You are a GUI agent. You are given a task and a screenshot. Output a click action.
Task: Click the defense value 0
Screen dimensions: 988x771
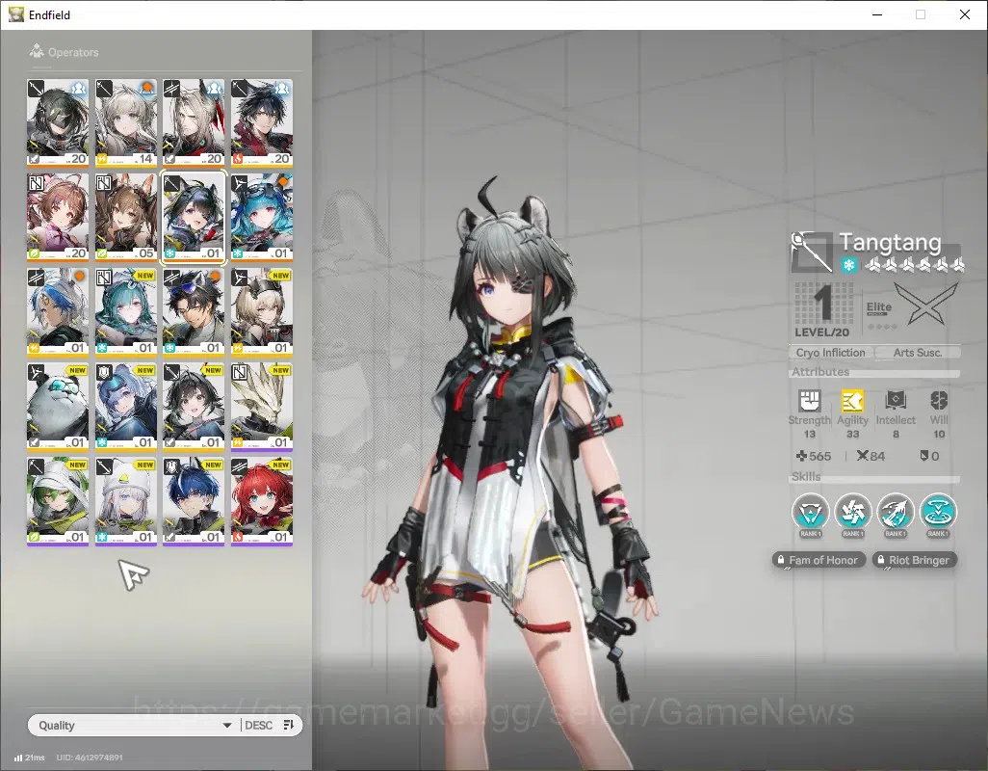[x=929, y=456]
